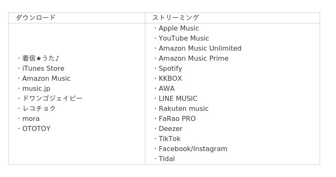Select Facebook/Instagram streaming entry

[x=193, y=149]
